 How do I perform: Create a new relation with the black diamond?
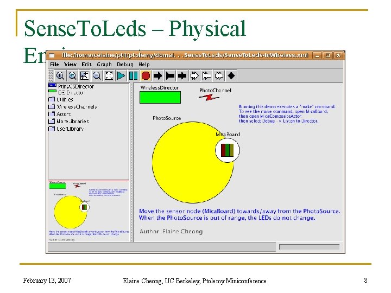[x=231, y=76]
